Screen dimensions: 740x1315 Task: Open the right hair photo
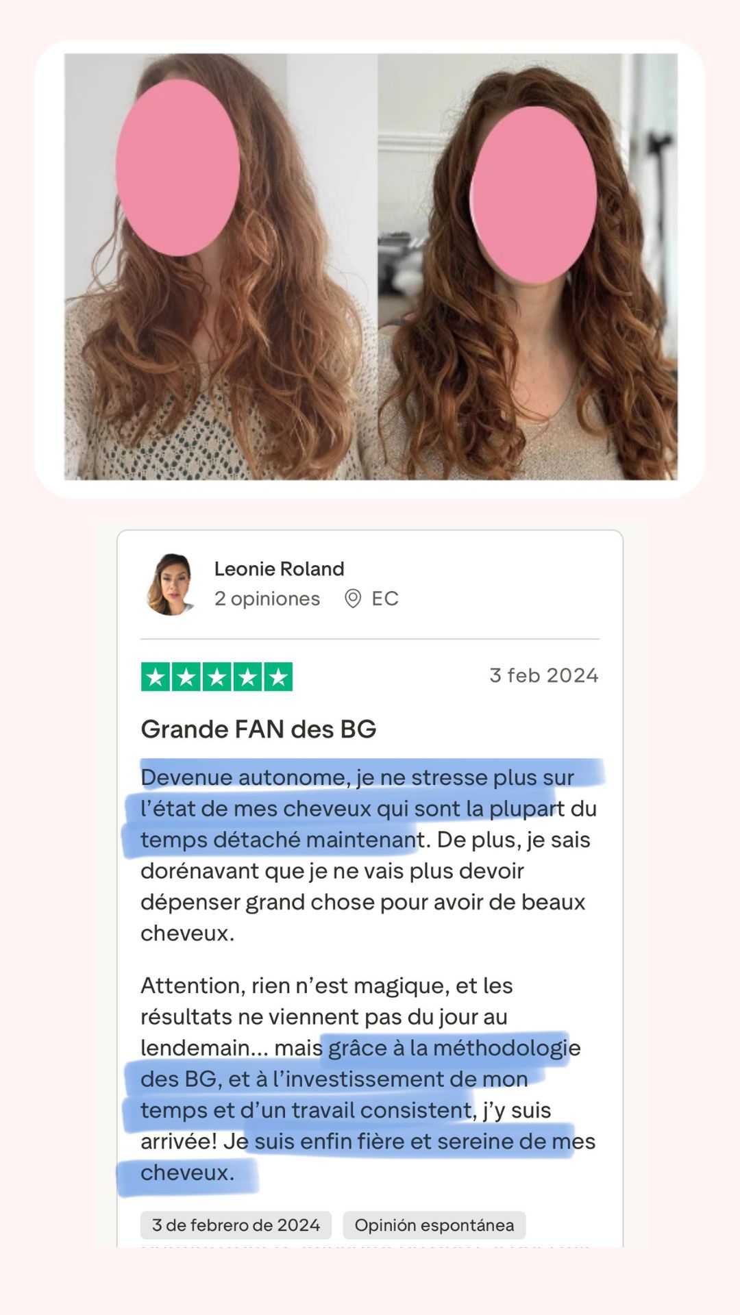point(528,266)
